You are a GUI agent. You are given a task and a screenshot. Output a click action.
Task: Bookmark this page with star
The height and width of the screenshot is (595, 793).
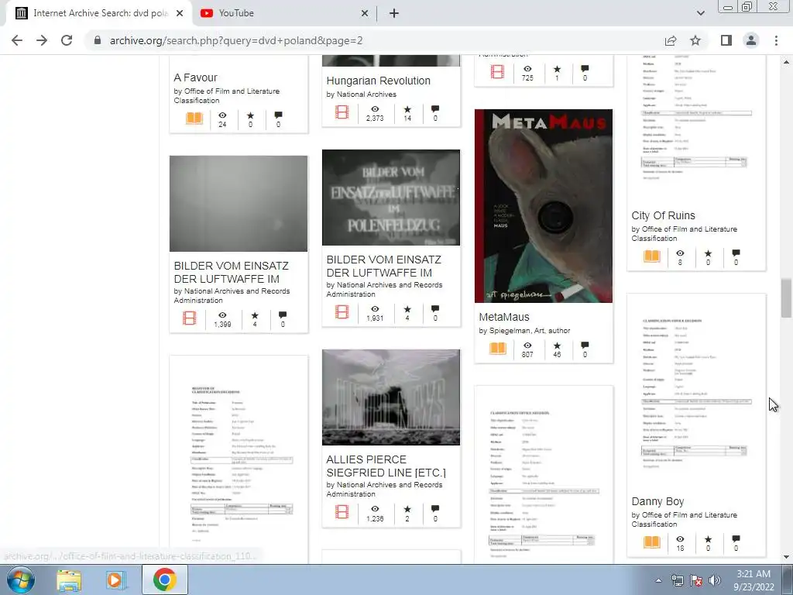(x=695, y=40)
